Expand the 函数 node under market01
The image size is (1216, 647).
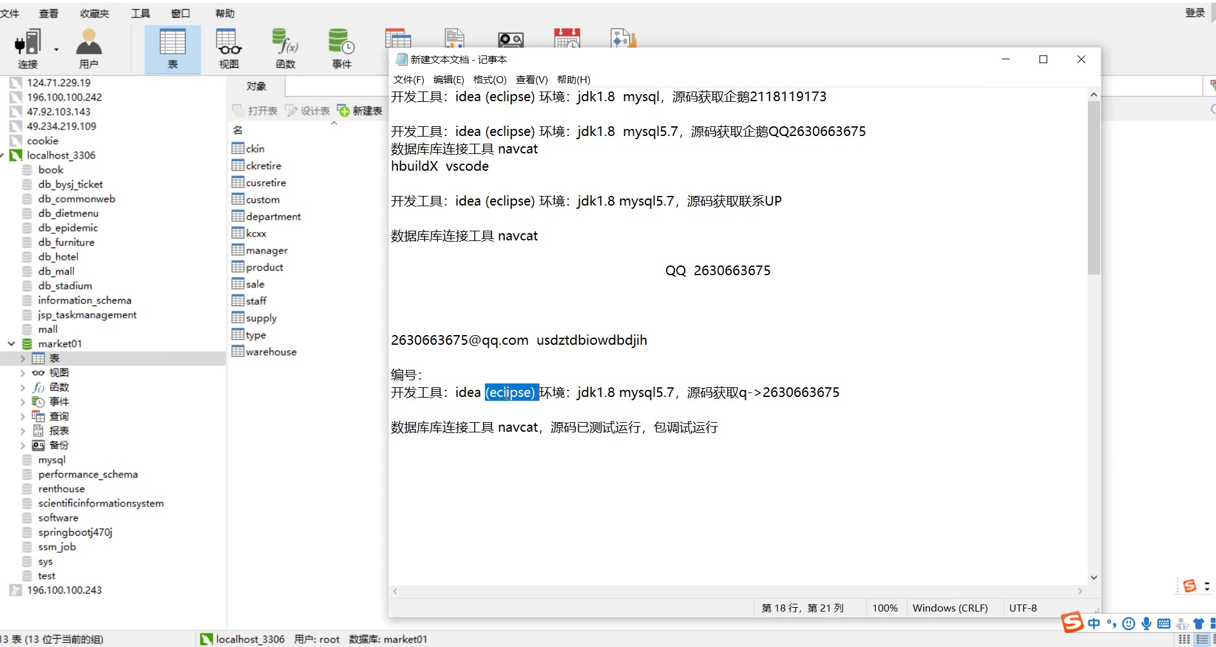click(x=23, y=387)
